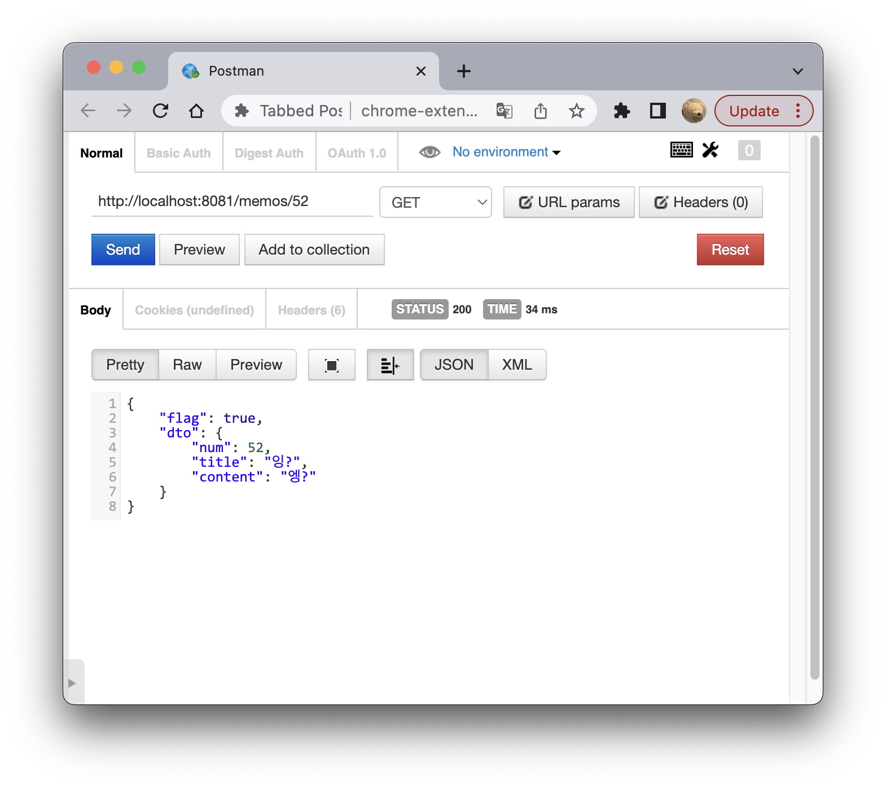Click the "flag": true line
This screenshot has width=886, height=788.
point(210,418)
